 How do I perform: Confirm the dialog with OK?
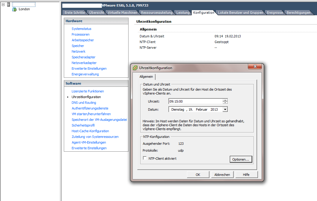(x=198, y=175)
